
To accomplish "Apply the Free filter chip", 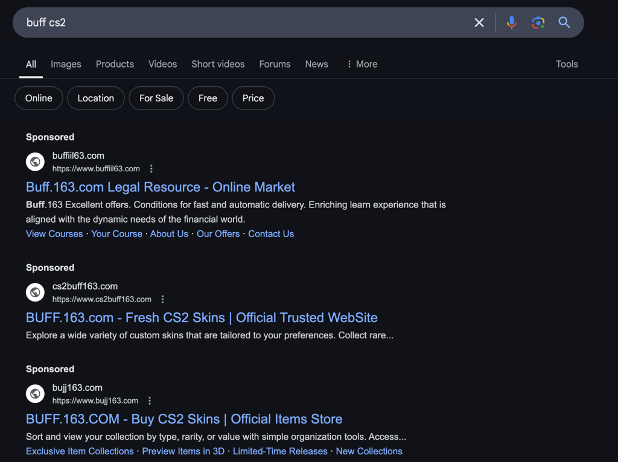I will 208,98.
